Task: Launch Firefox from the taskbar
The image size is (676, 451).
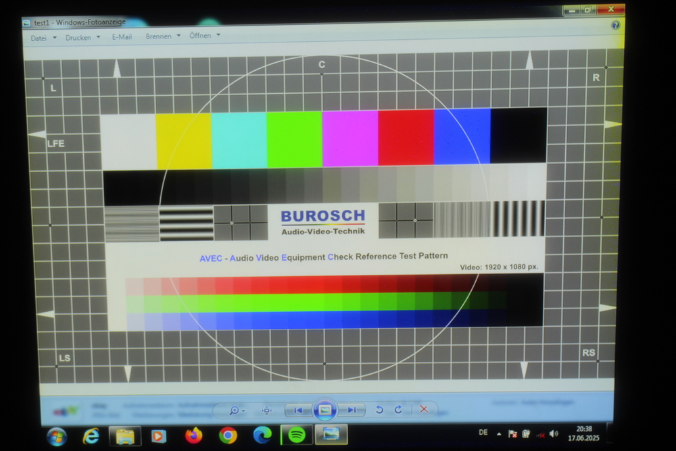Action: (193, 435)
